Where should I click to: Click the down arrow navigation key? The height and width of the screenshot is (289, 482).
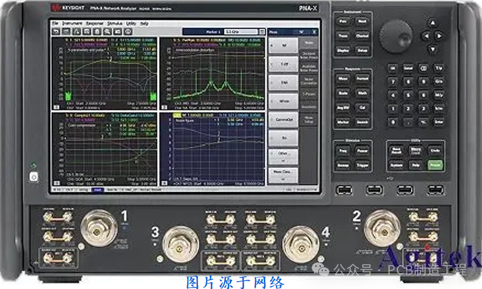click(433, 49)
